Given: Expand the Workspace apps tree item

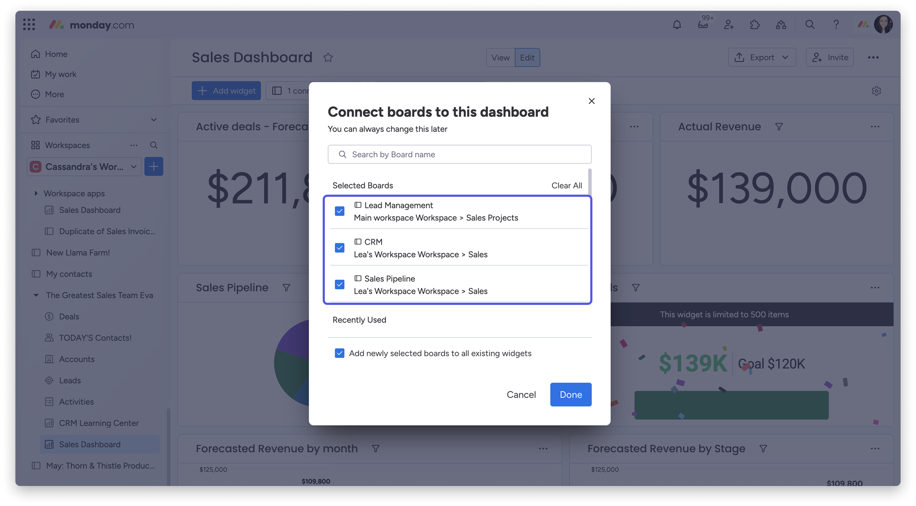Looking at the screenshot, I should click(x=36, y=193).
